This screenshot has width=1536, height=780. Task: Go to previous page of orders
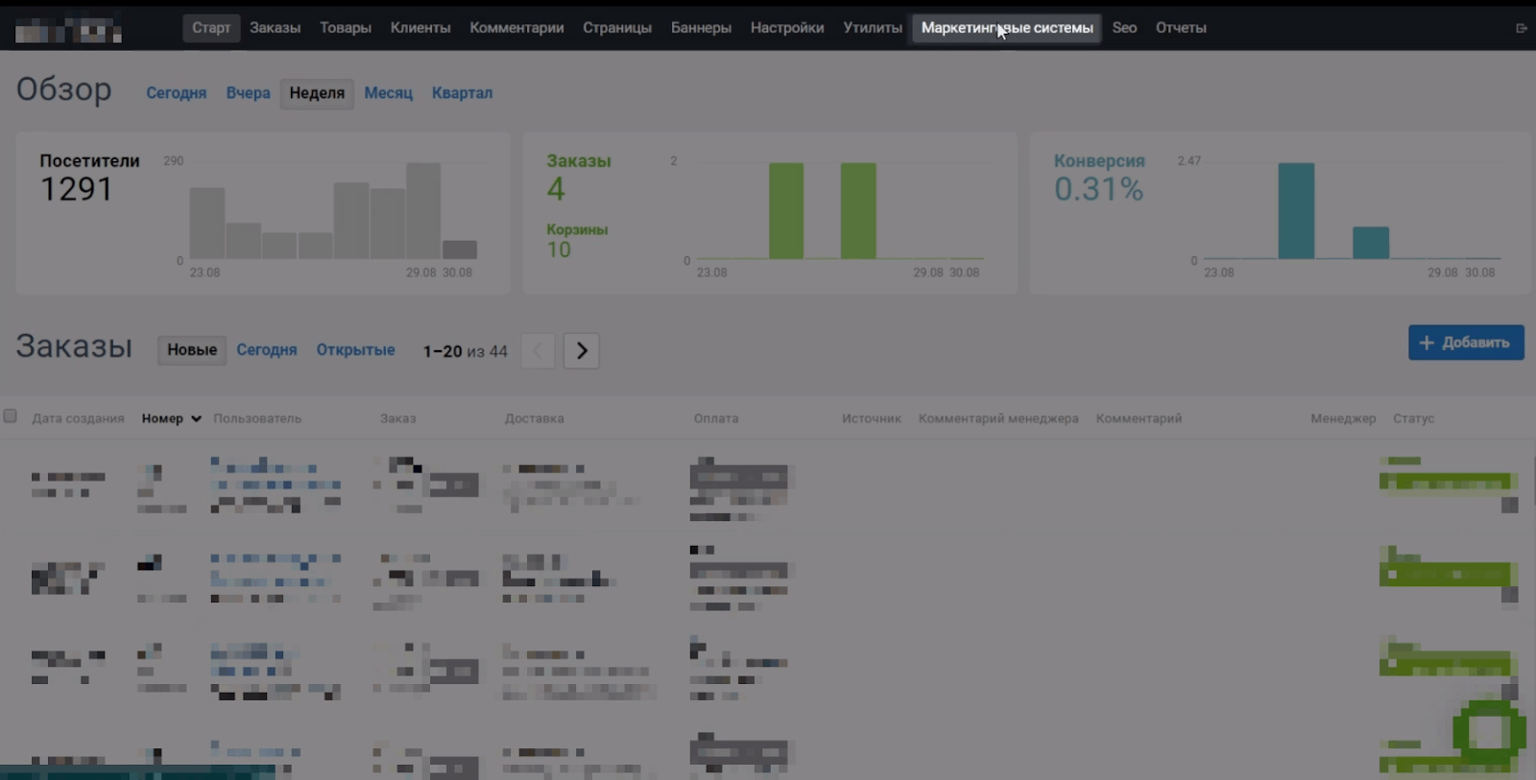tap(538, 351)
